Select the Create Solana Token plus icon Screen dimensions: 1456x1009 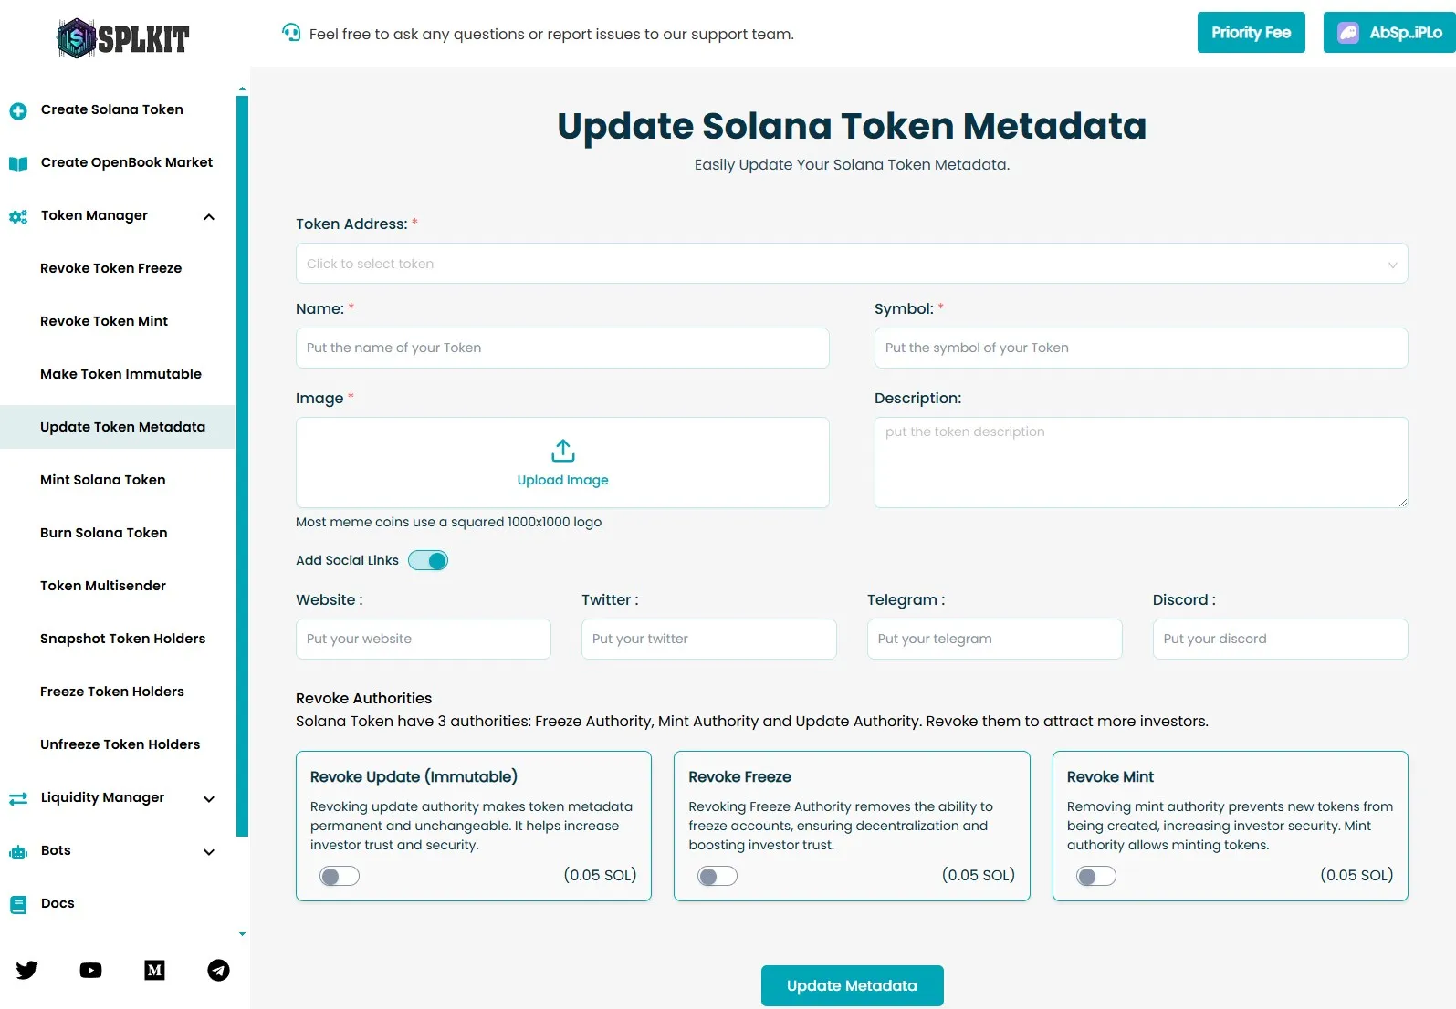(x=18, y=110)
